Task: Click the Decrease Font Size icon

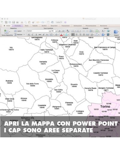Action: 63,31
